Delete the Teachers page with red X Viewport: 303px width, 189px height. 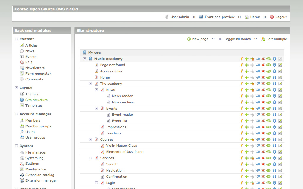pos(263,133)
